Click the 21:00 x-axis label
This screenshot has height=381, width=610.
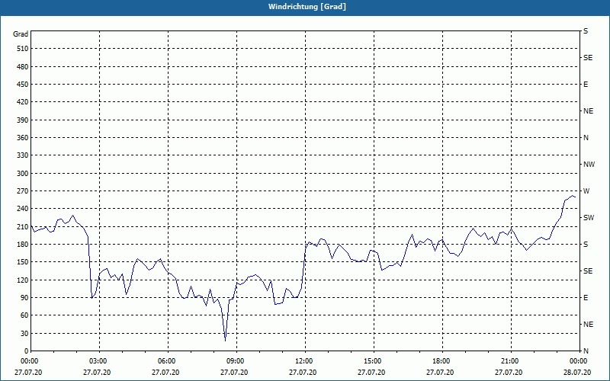coord(510,361)
